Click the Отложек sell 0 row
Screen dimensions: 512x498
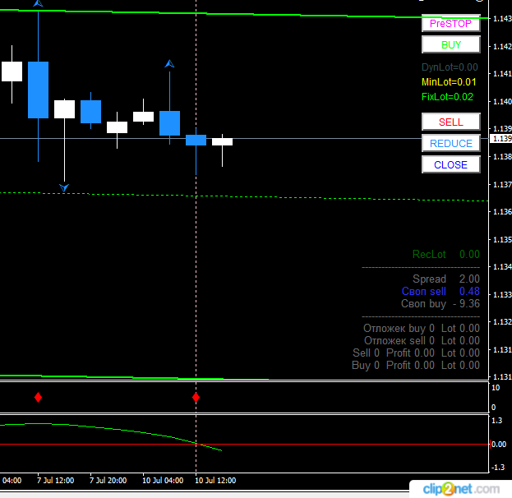pos(422,340)
